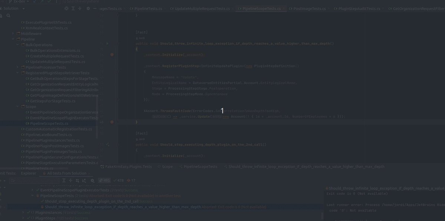Click the magnifier search icon in Solution explorer
The image size is (445, 221).
(x=8, y=16)
